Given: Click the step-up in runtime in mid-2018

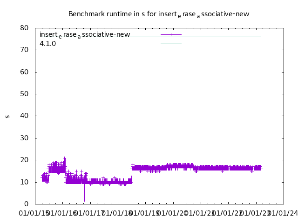Looking at the screenshot, I should (x=132, y=173).
